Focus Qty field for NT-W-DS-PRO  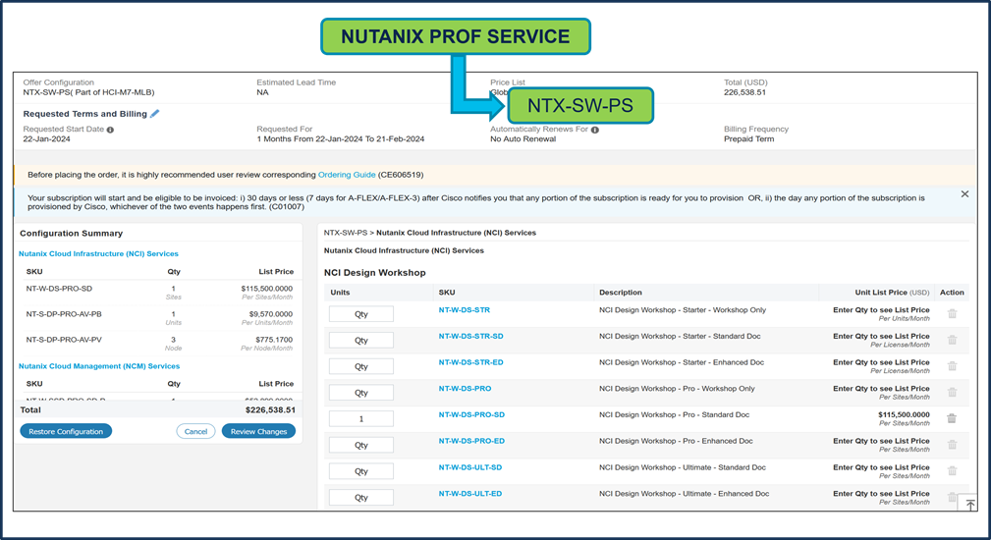coord(360,393)
